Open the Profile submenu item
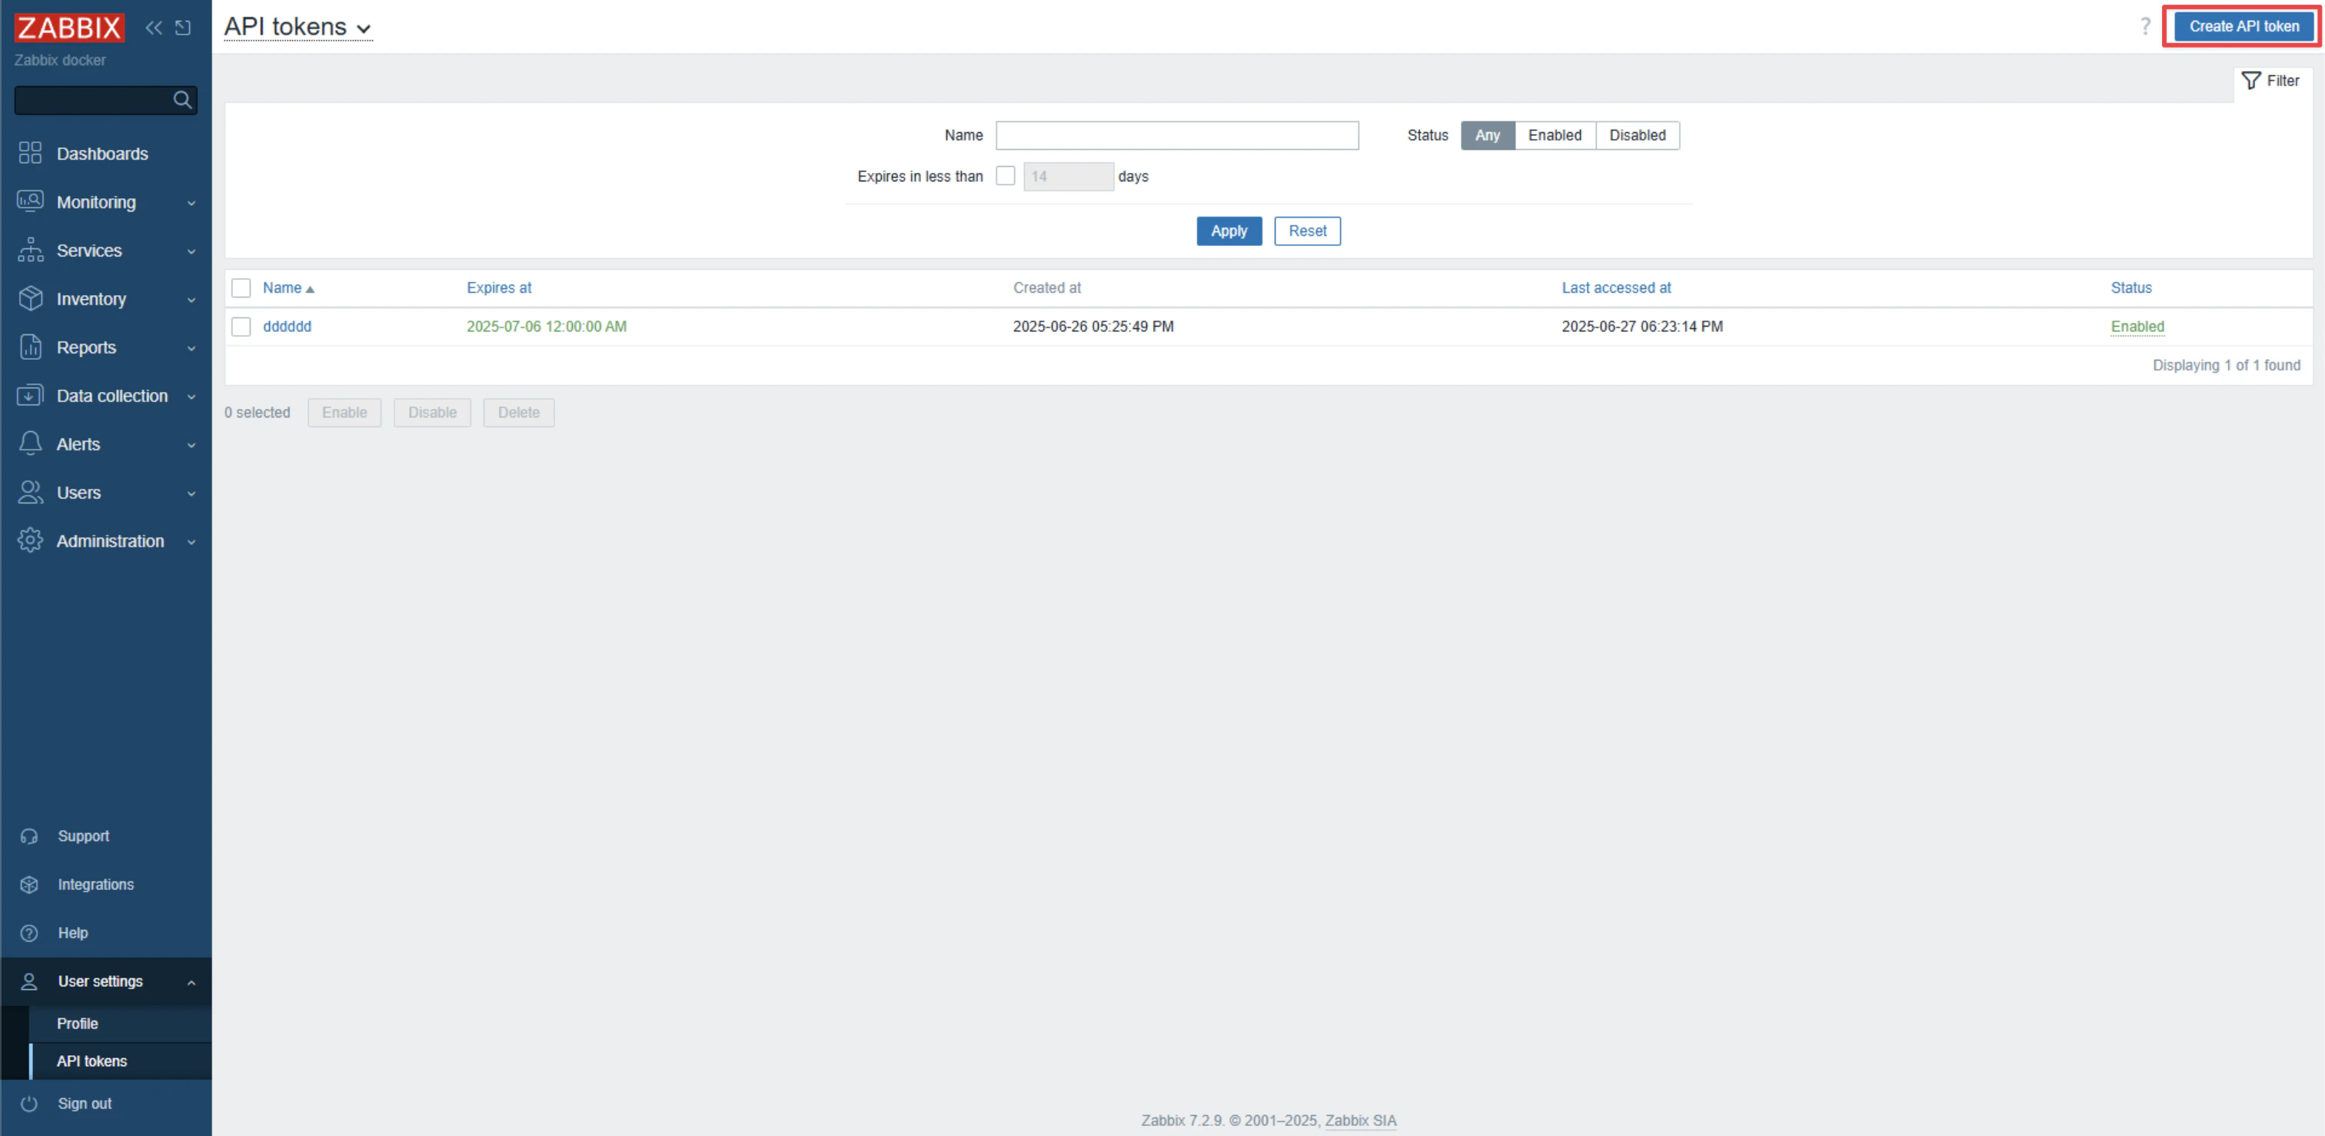 click(120, 1023)
